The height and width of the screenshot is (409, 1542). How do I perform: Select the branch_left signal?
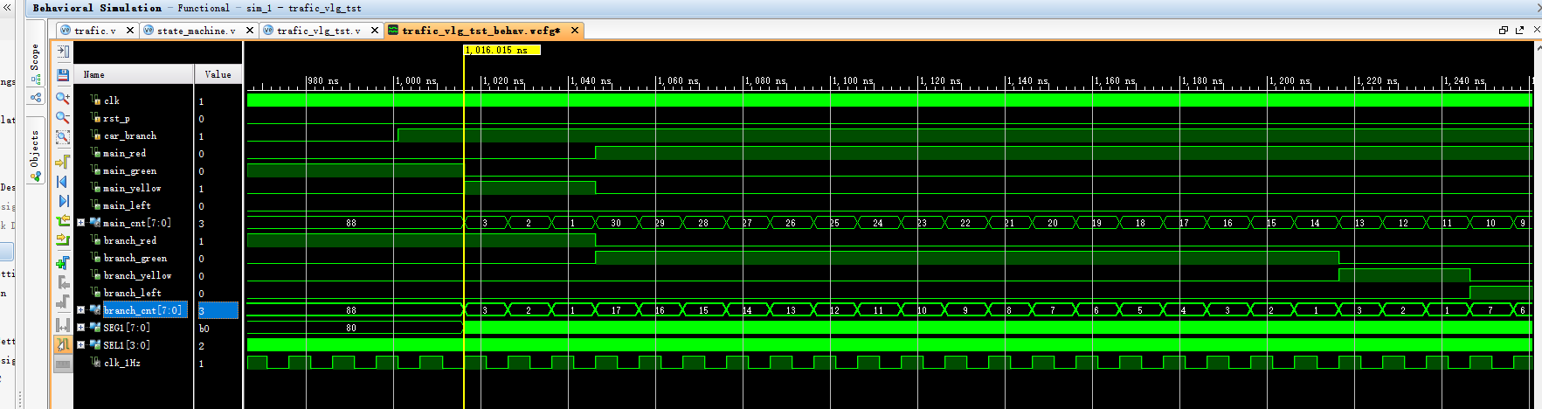click(132, 293)
